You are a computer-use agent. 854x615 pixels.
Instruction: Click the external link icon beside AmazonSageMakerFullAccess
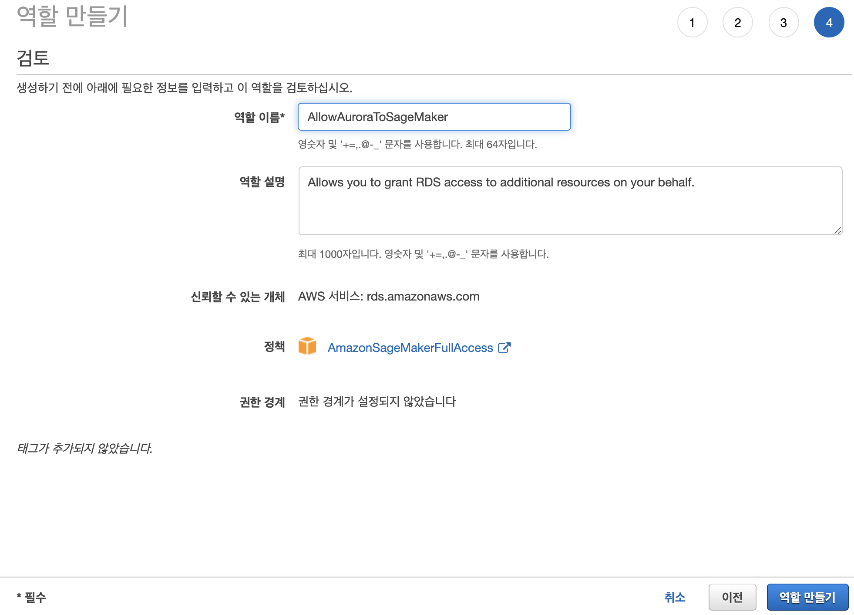pyautogui.click(x=504, y=348)
